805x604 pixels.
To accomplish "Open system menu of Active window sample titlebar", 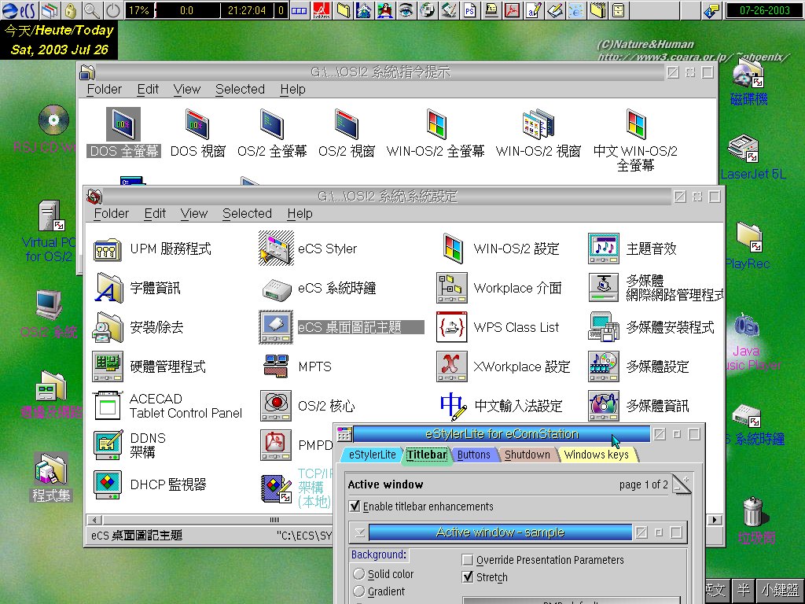I will [359, 532].
